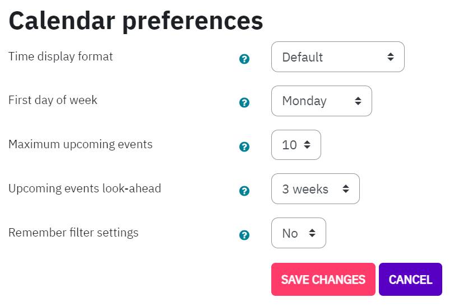Show help for Maximum upcoming events
468x307 pixels.
click(244, 147)
